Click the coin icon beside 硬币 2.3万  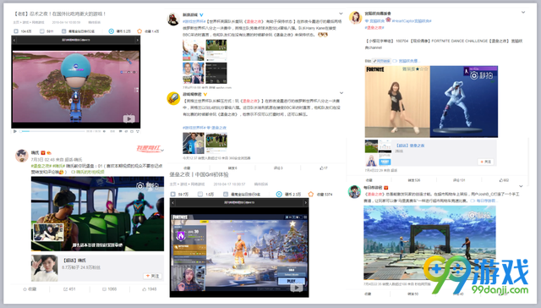tap(279, 195)
